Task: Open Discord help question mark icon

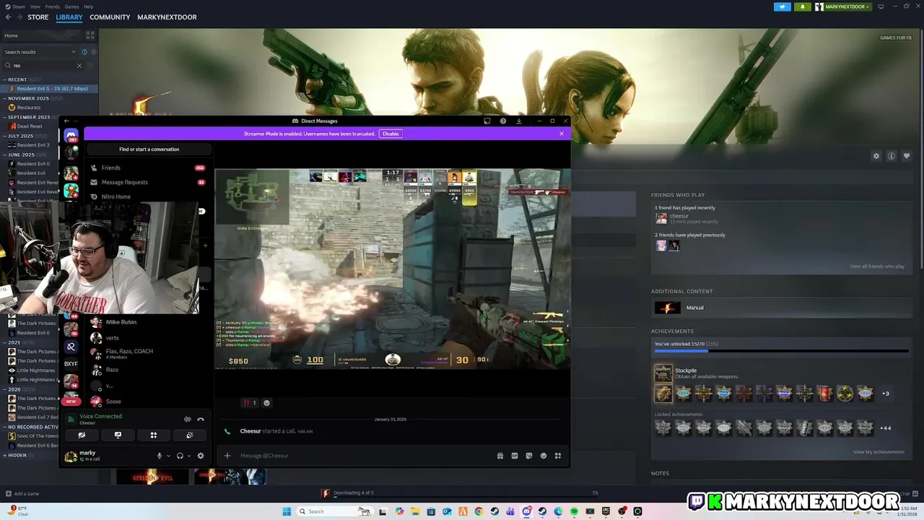Action: pyautogui.click(x=503, y=121)
